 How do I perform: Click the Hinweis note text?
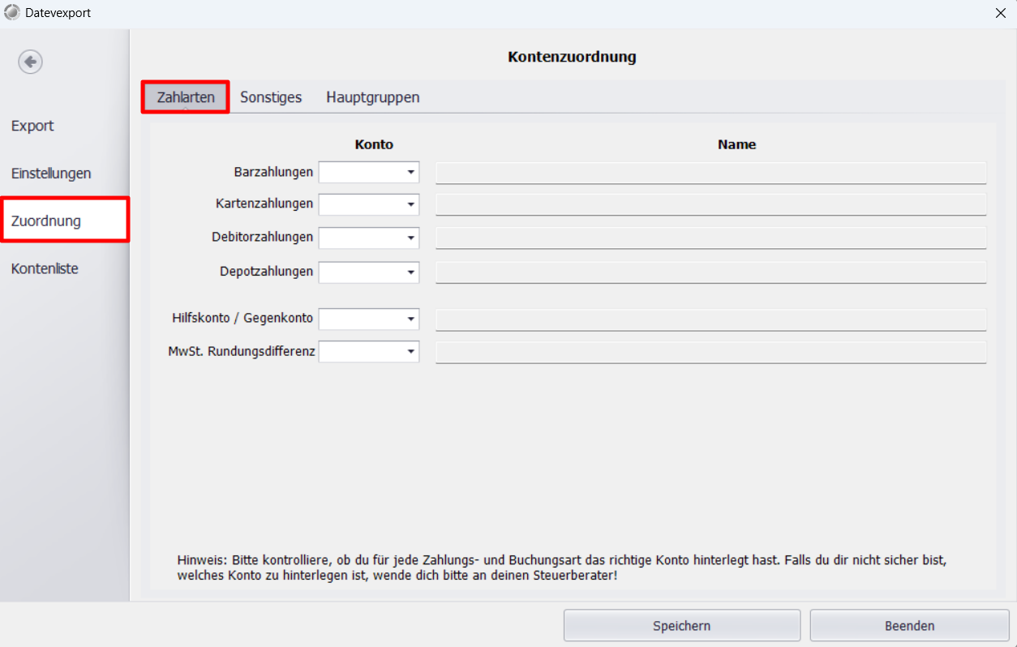[x=562, y=568]
